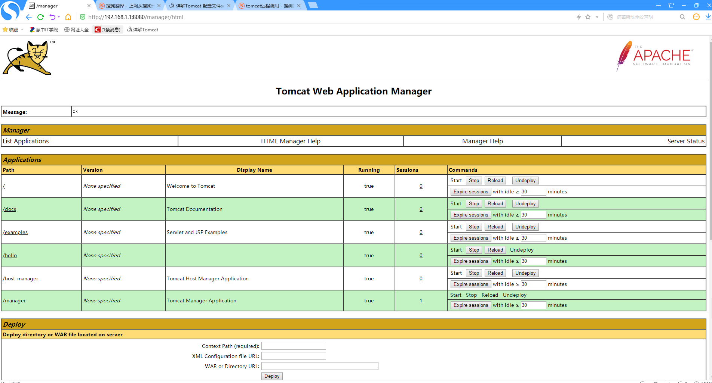Click Expire sessions for the /hello application

(x=471, y=261)
